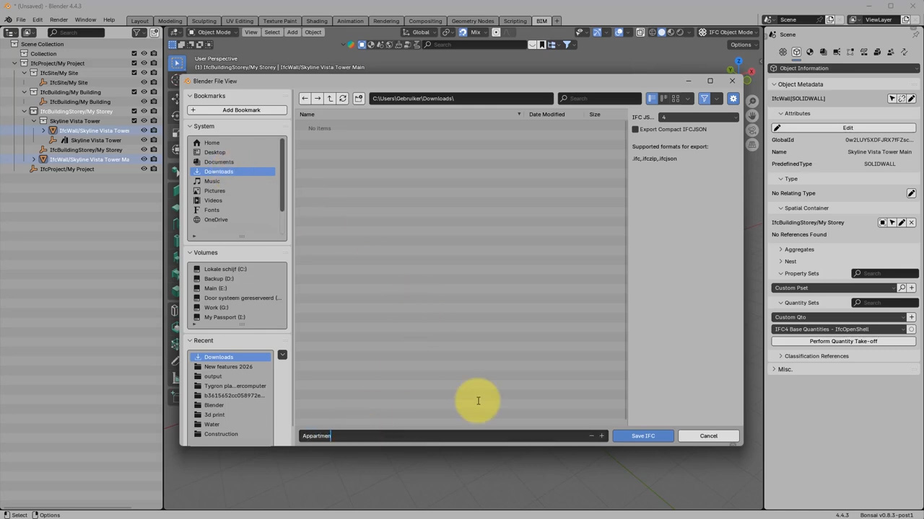Click the System list vertical scrollbar

282,174
